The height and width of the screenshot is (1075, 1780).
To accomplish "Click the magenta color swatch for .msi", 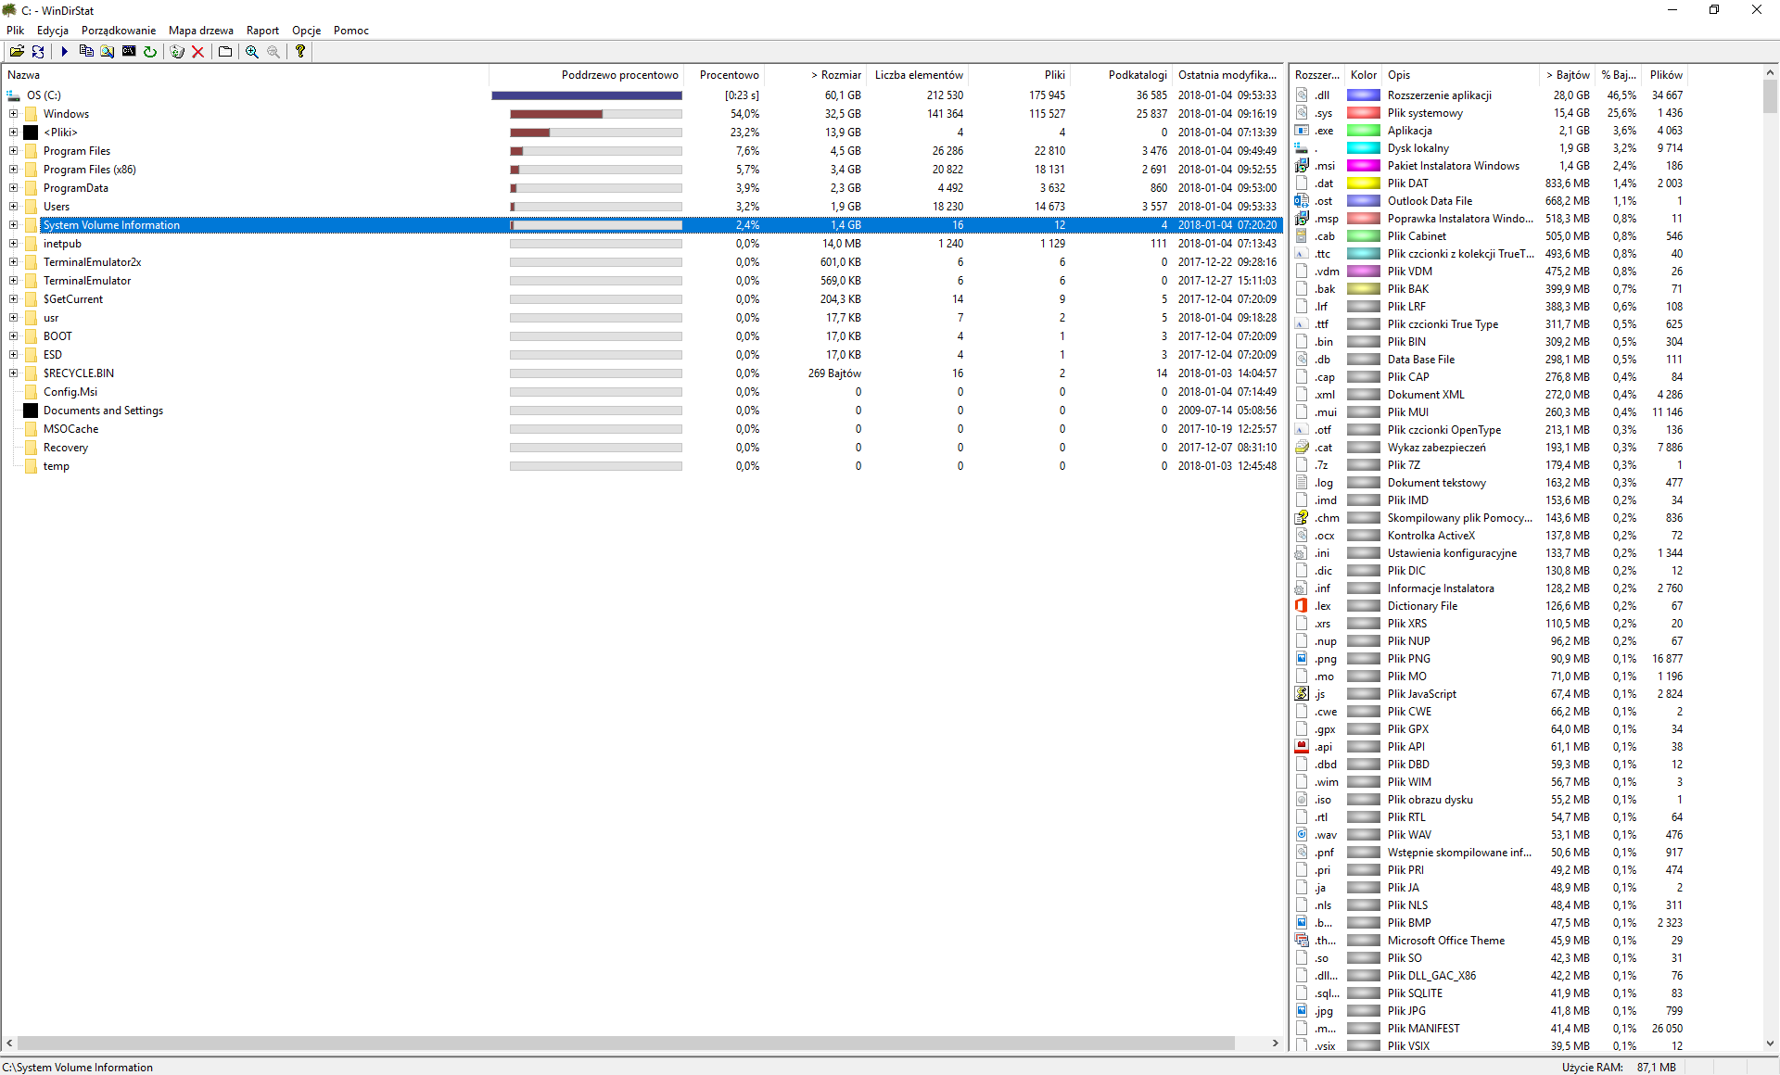I will tap(1363, 166).
